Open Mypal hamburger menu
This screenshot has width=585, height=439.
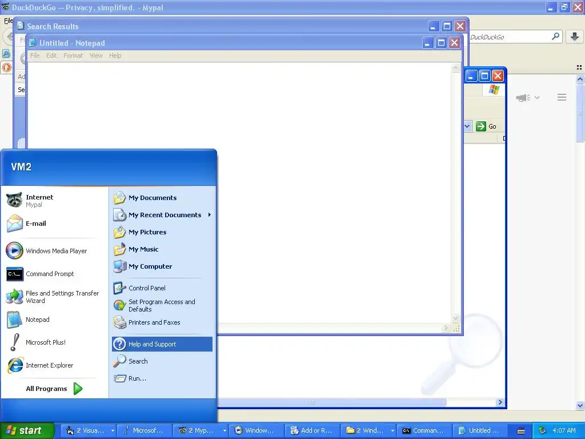562,97
